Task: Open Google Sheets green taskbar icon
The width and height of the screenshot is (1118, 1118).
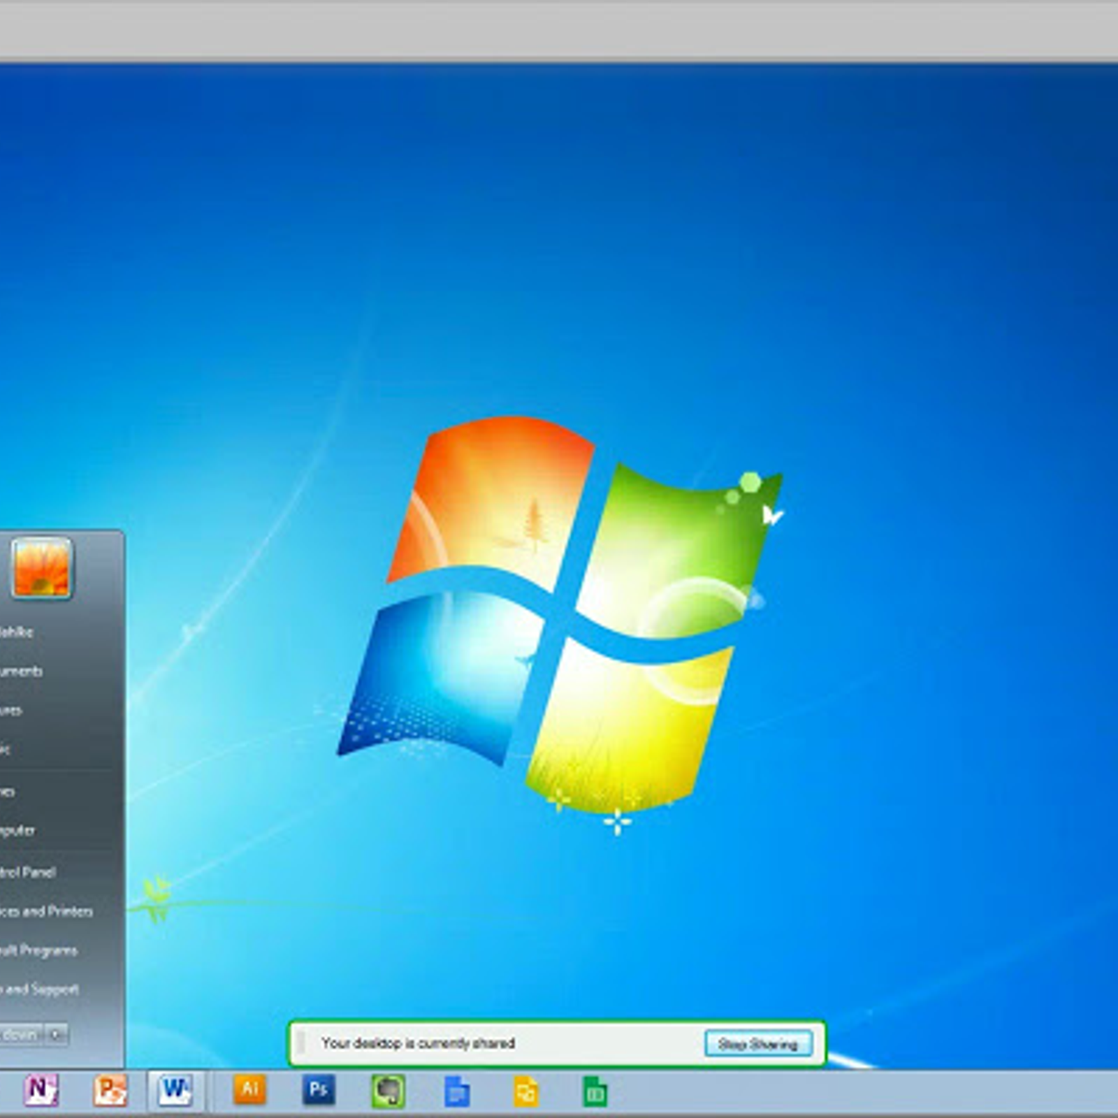Action: [595, 1091]
